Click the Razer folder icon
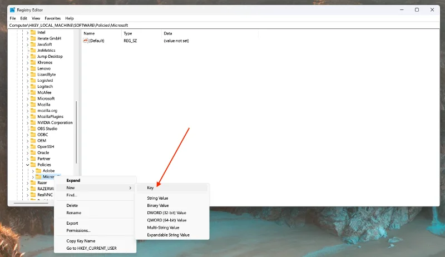Screen dimensions: 445x257 pyautogui.click(x=33, y=182)
